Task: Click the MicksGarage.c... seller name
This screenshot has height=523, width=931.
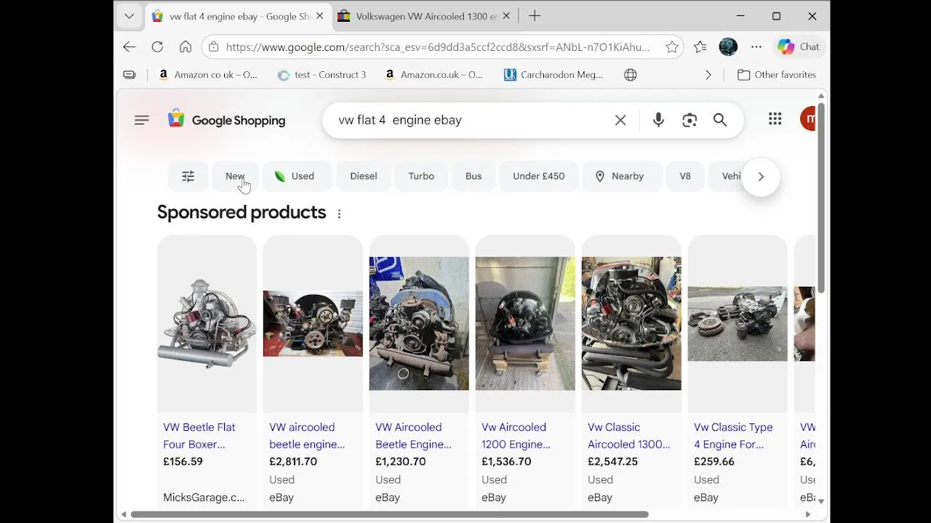Action: tap(204, 498)
